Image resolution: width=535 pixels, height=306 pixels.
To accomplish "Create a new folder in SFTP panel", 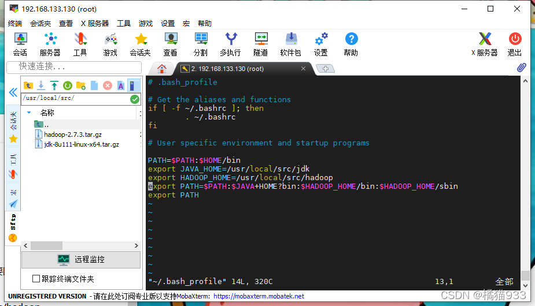I will (x=81, y=85).
